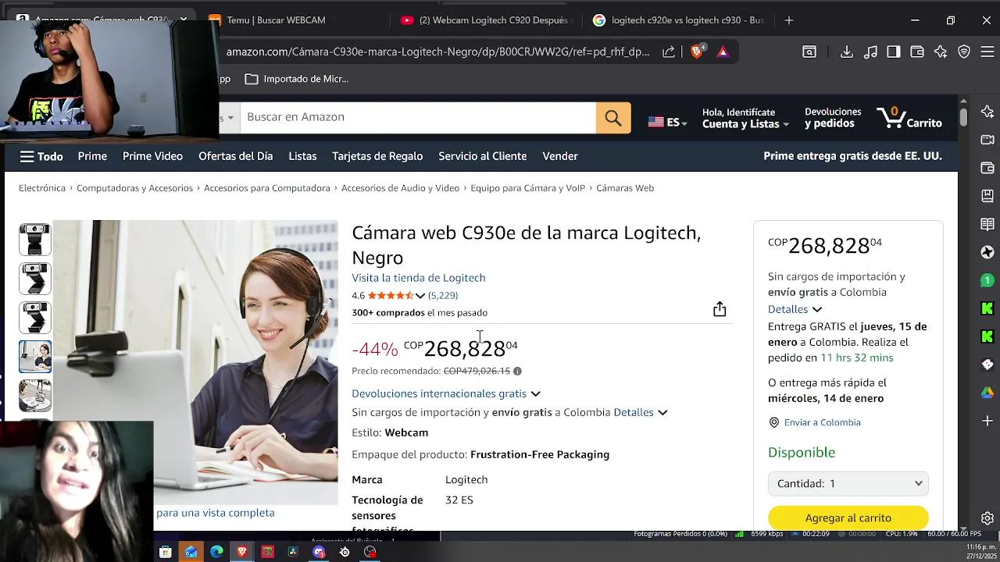Screen dimensions: 1000x562
Task: Click info icon beside Precio recomendado
Action: [x=517, y=372]
